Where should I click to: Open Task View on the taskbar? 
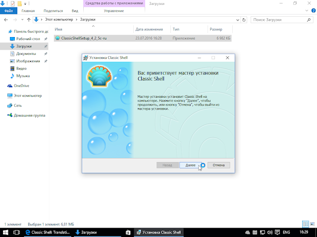(16, 233)
